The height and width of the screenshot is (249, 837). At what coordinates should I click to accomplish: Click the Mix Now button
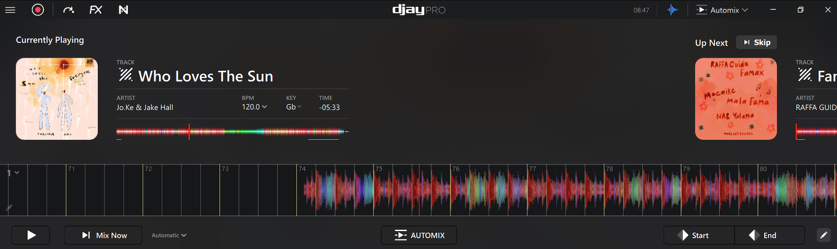103,235
